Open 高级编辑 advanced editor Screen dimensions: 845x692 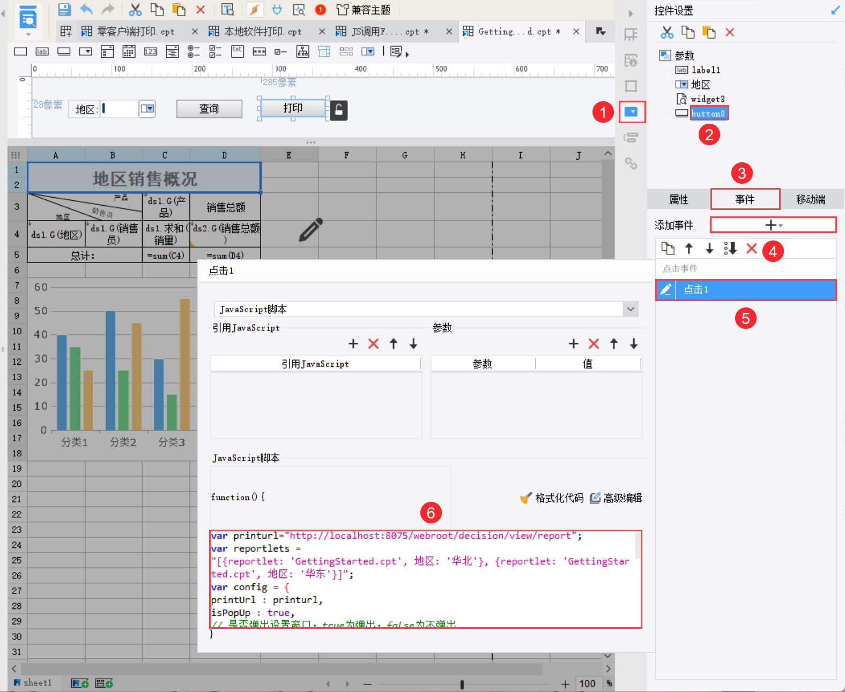coord(617,498)
